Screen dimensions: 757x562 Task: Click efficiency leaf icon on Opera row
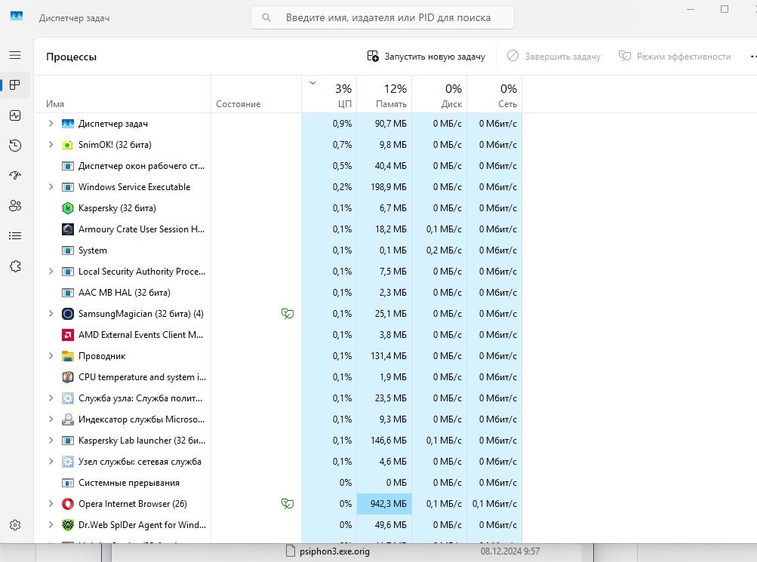point(288,504)
